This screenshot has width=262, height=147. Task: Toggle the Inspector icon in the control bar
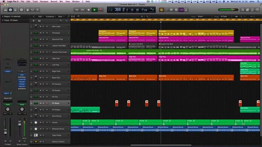pos(10,10)
